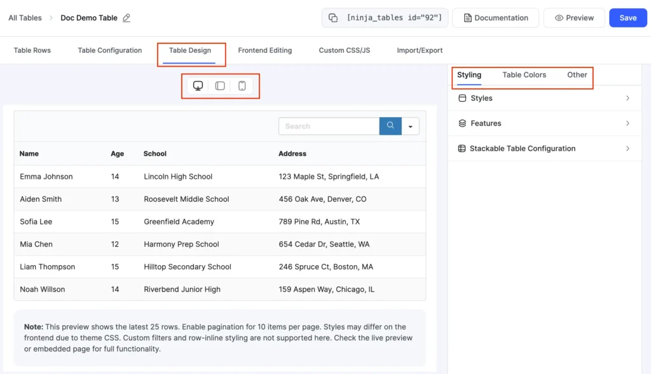
Task: Click the Styles panel icon
Action: [x=462, y=98]
